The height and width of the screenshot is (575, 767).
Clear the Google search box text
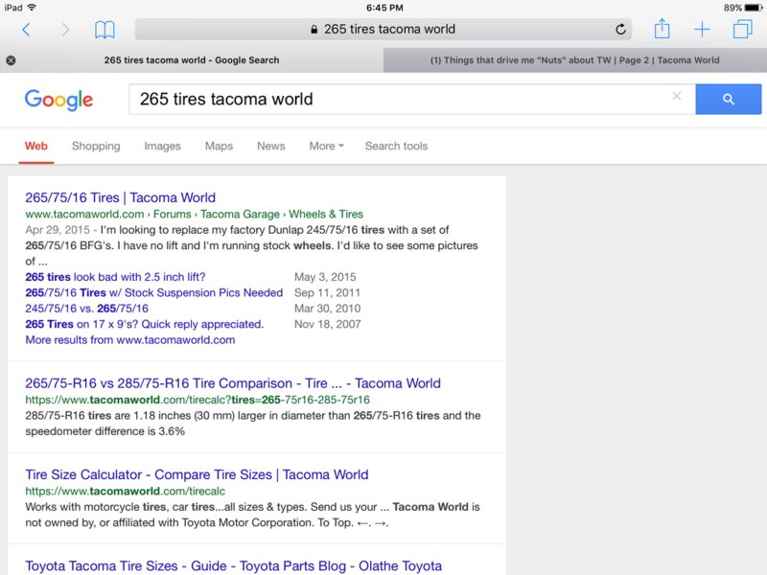click(677, 97)
